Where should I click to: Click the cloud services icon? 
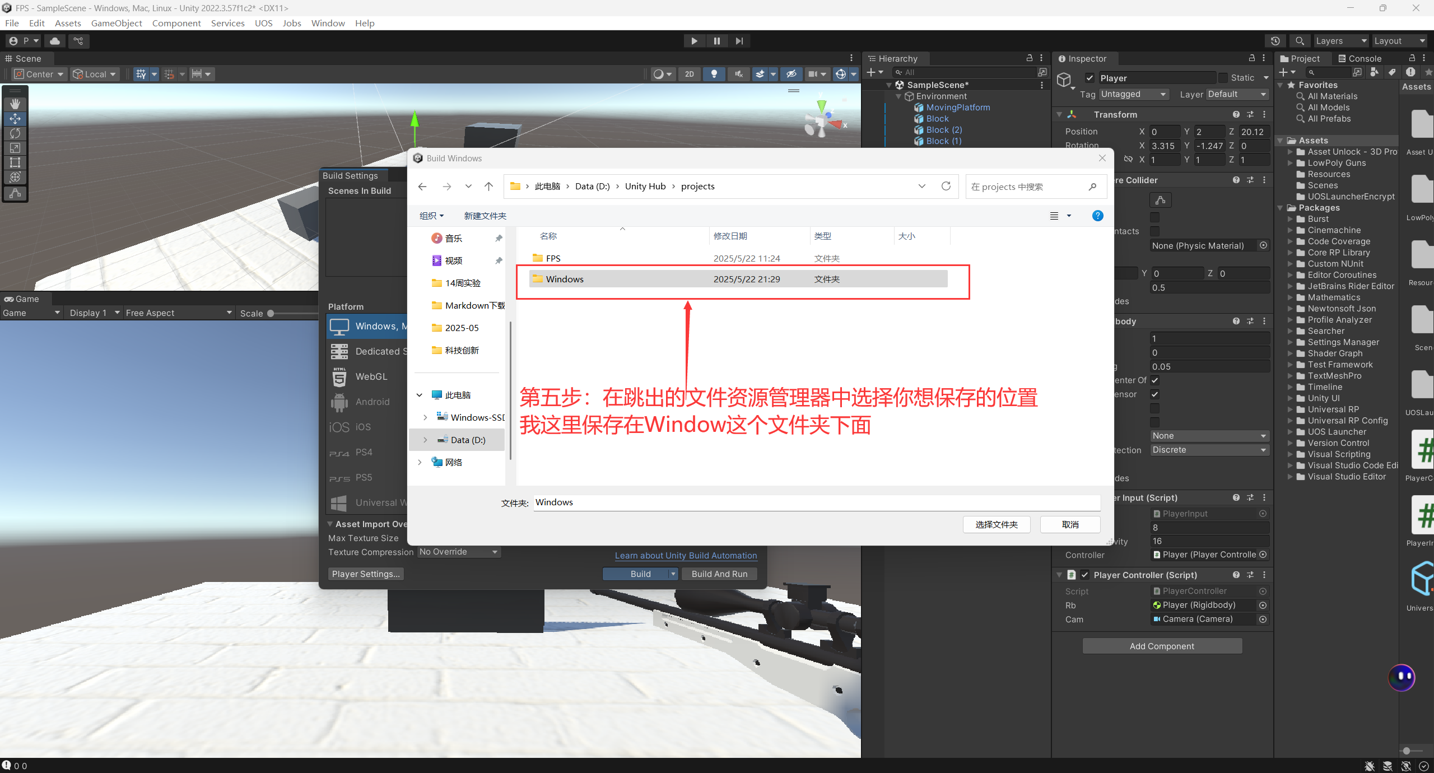[55, 41]
